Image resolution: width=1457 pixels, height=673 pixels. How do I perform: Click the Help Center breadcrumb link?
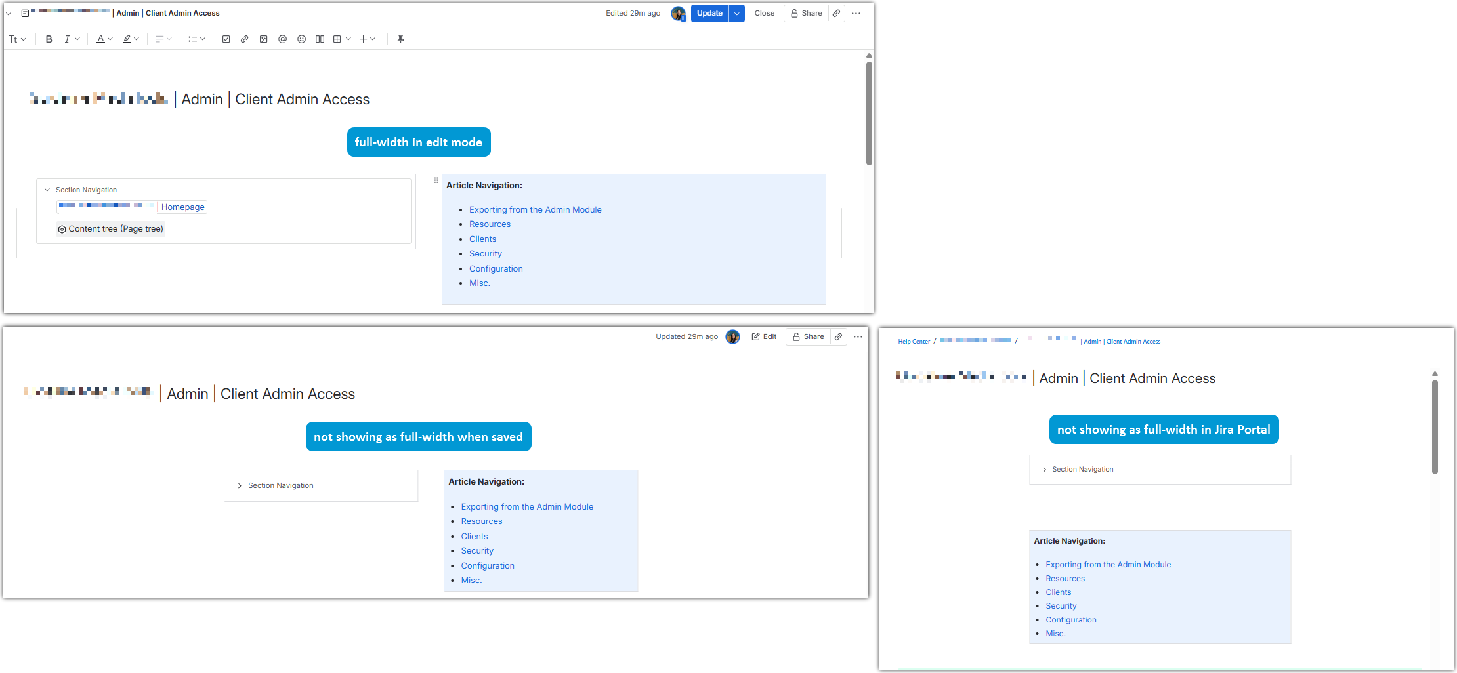[914, 341]
